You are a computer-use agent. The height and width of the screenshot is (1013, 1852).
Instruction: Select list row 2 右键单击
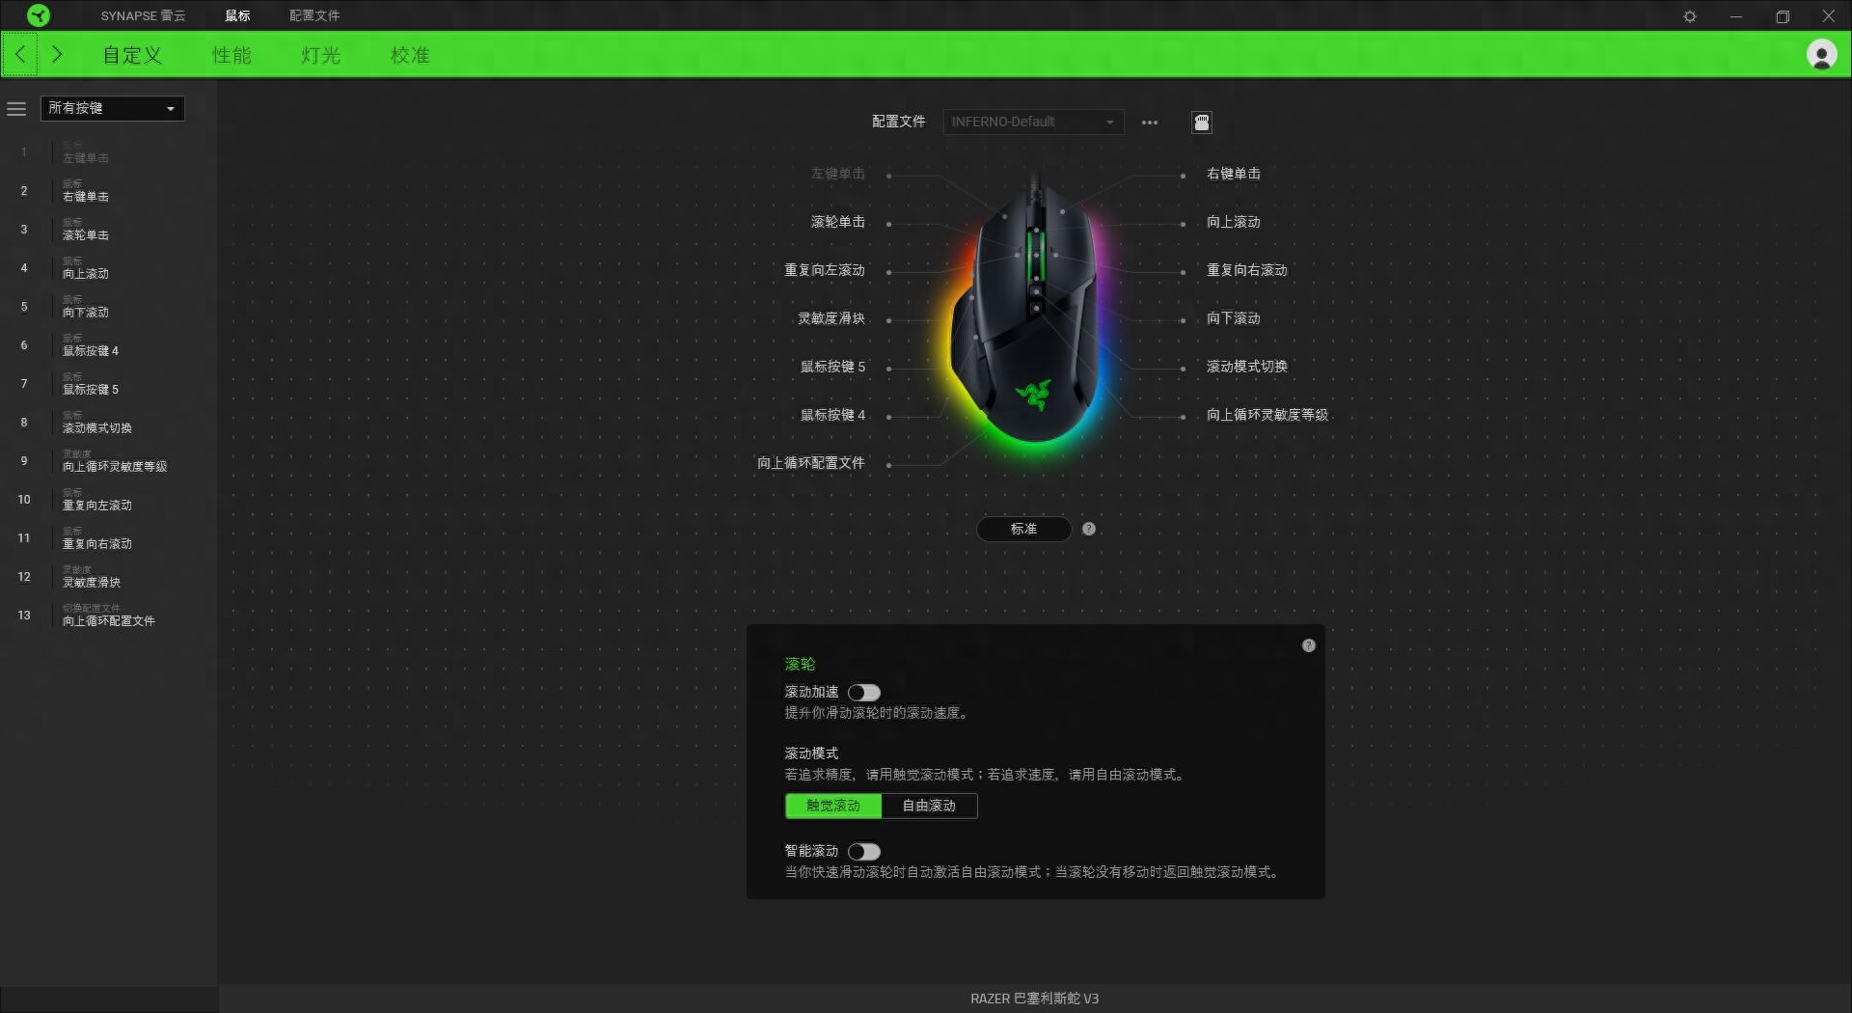(x=108, y=191)
